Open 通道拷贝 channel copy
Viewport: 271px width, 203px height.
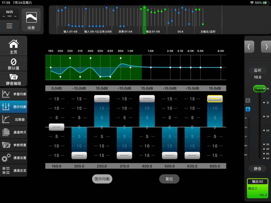[14, 132]
